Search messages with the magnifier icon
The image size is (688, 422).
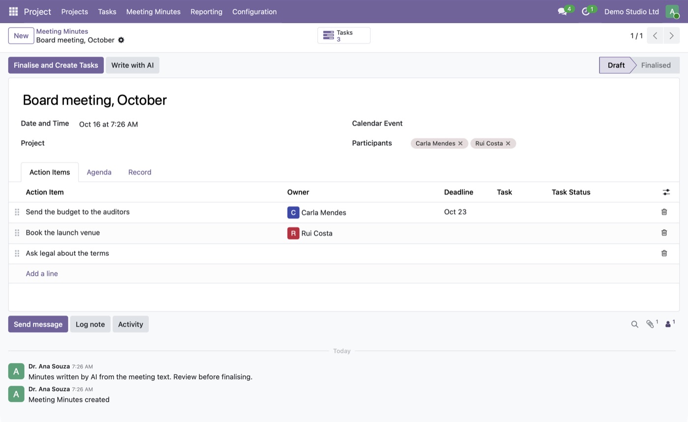click(634, 324)
